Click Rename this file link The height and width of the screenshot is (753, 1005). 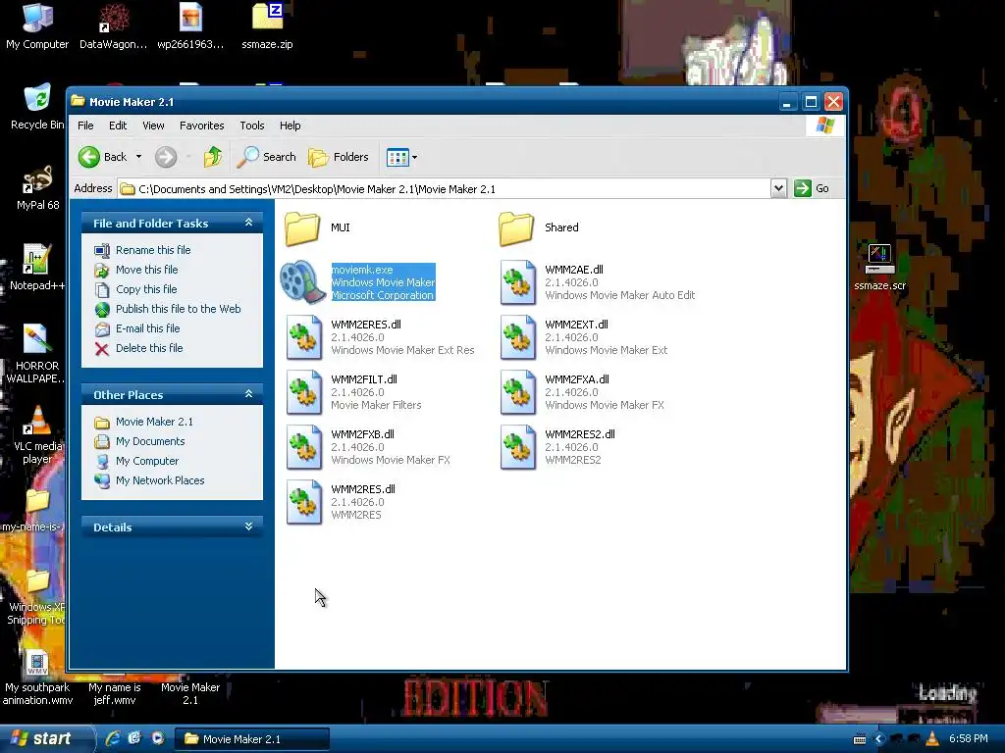[x=153, y=250]
